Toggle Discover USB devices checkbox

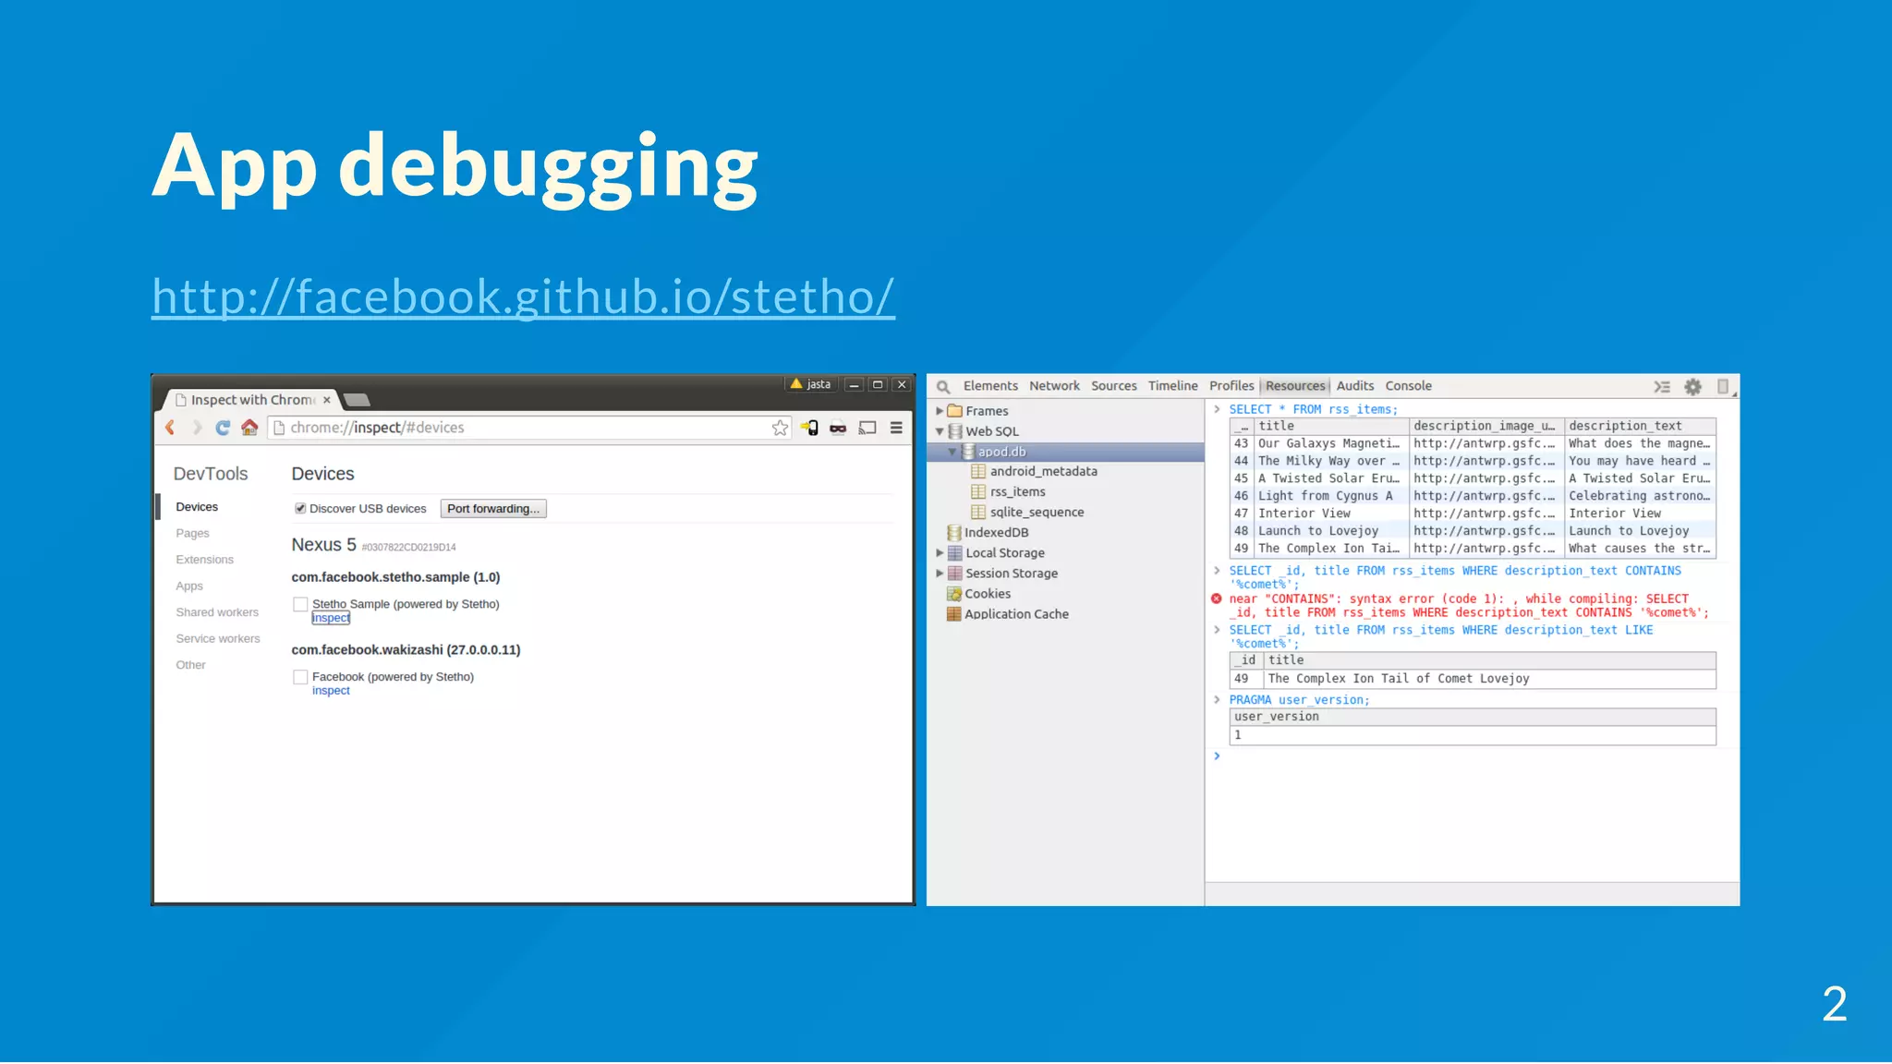[300, 509]
